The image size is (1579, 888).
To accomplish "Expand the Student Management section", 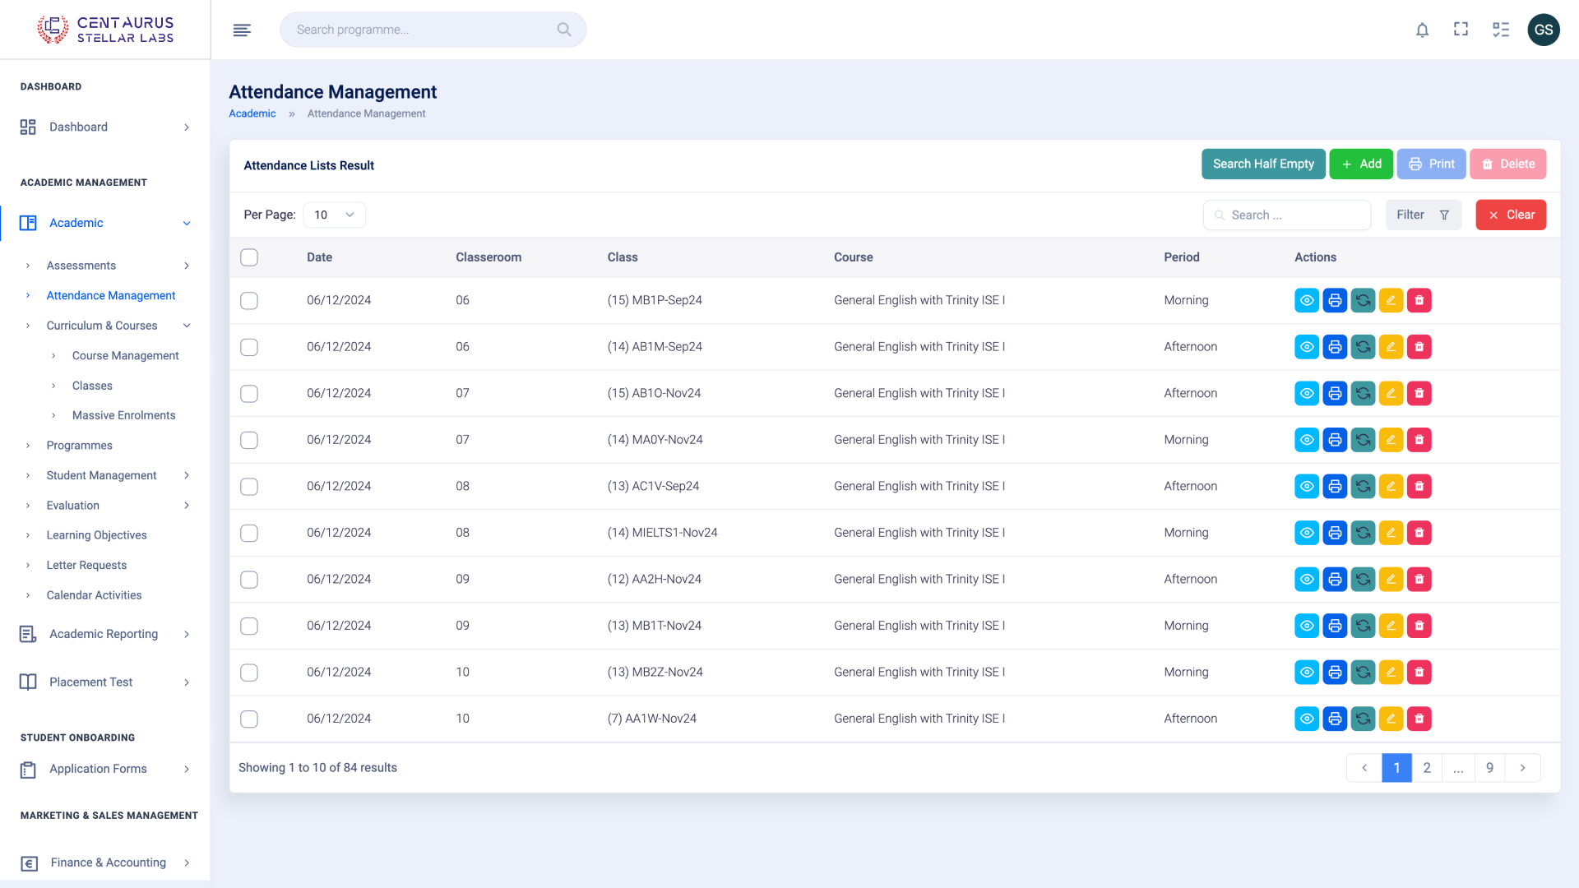I will 101,475.
